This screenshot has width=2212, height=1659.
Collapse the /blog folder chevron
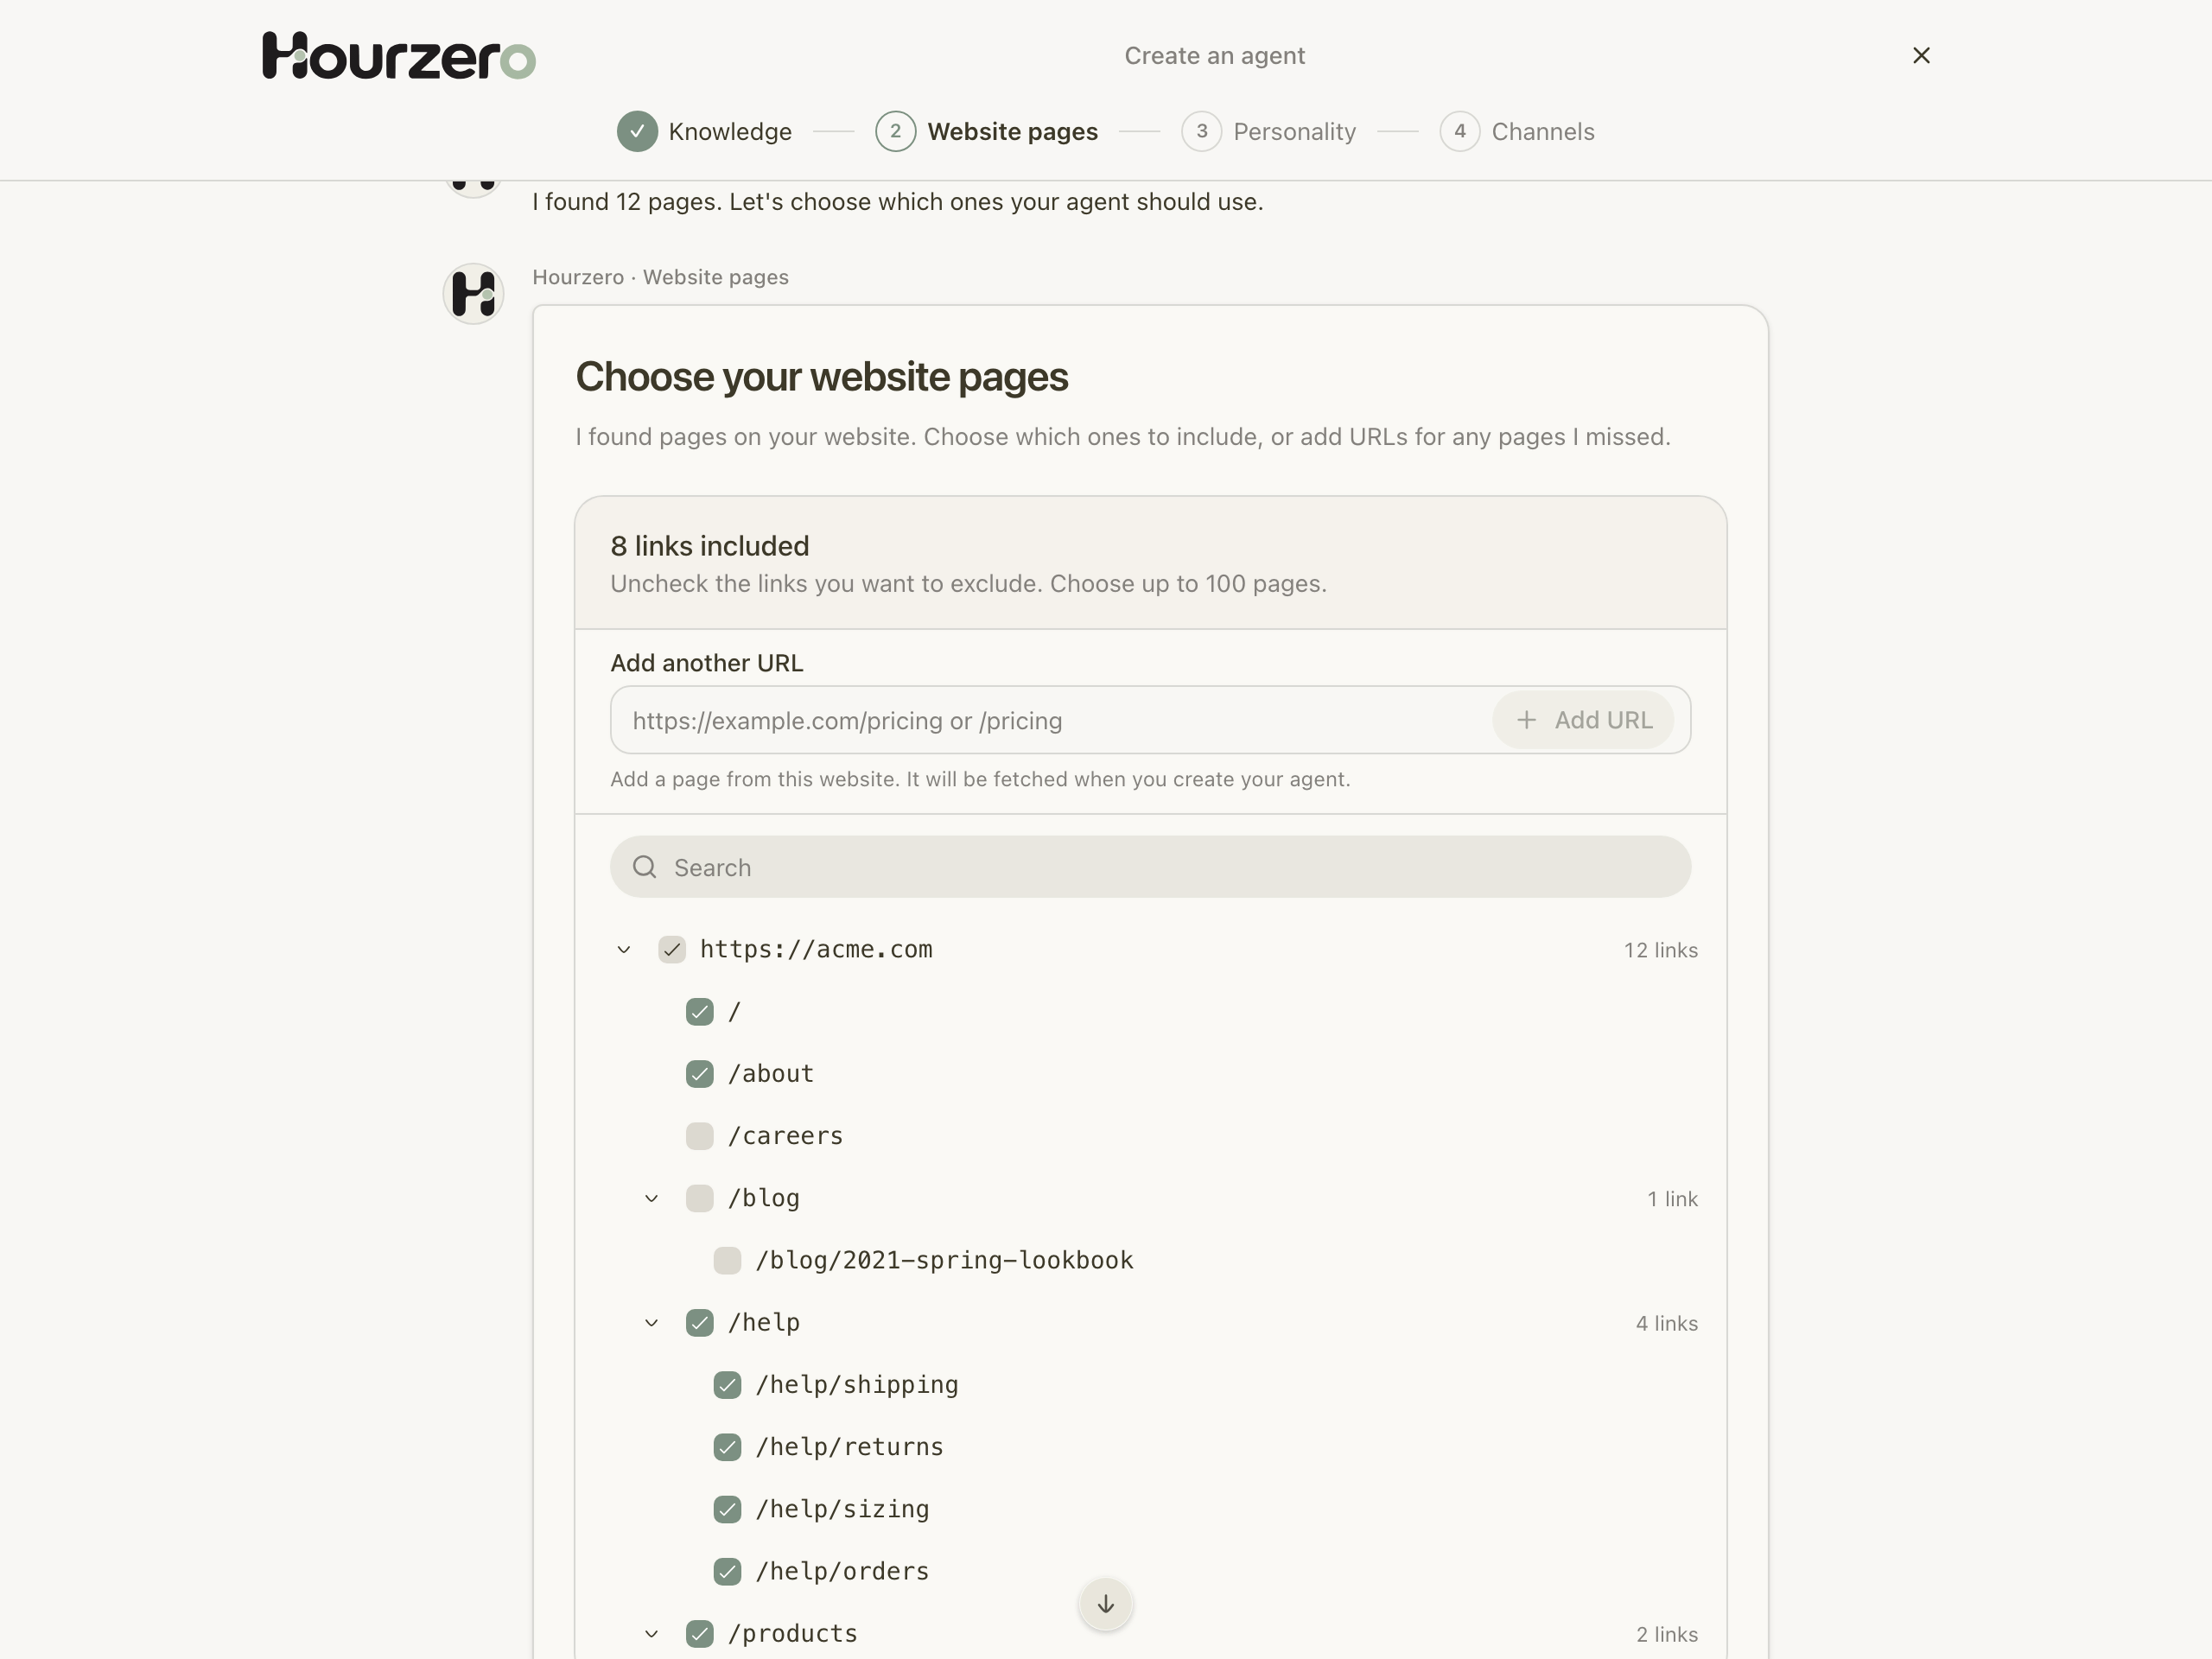(x=652, y=1198)
